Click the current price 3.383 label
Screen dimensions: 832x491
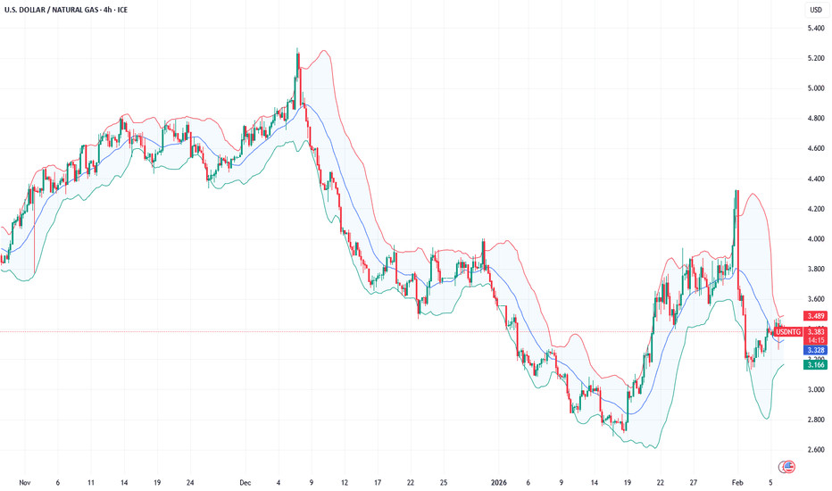coord(816,332)
